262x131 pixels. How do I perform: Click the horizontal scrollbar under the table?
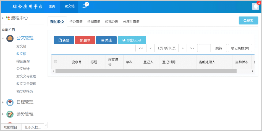point(146,71)
